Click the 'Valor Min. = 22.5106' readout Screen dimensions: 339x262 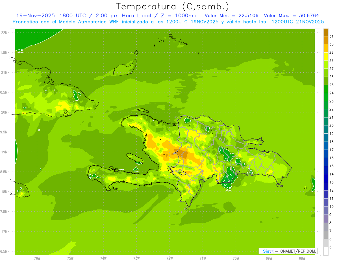pyautogui.click(x=231, y=16)
